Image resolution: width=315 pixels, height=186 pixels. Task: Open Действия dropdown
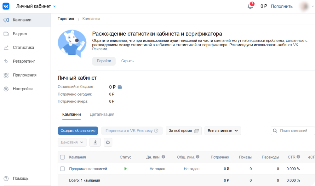pyautogui.click(x=72, y=142)
